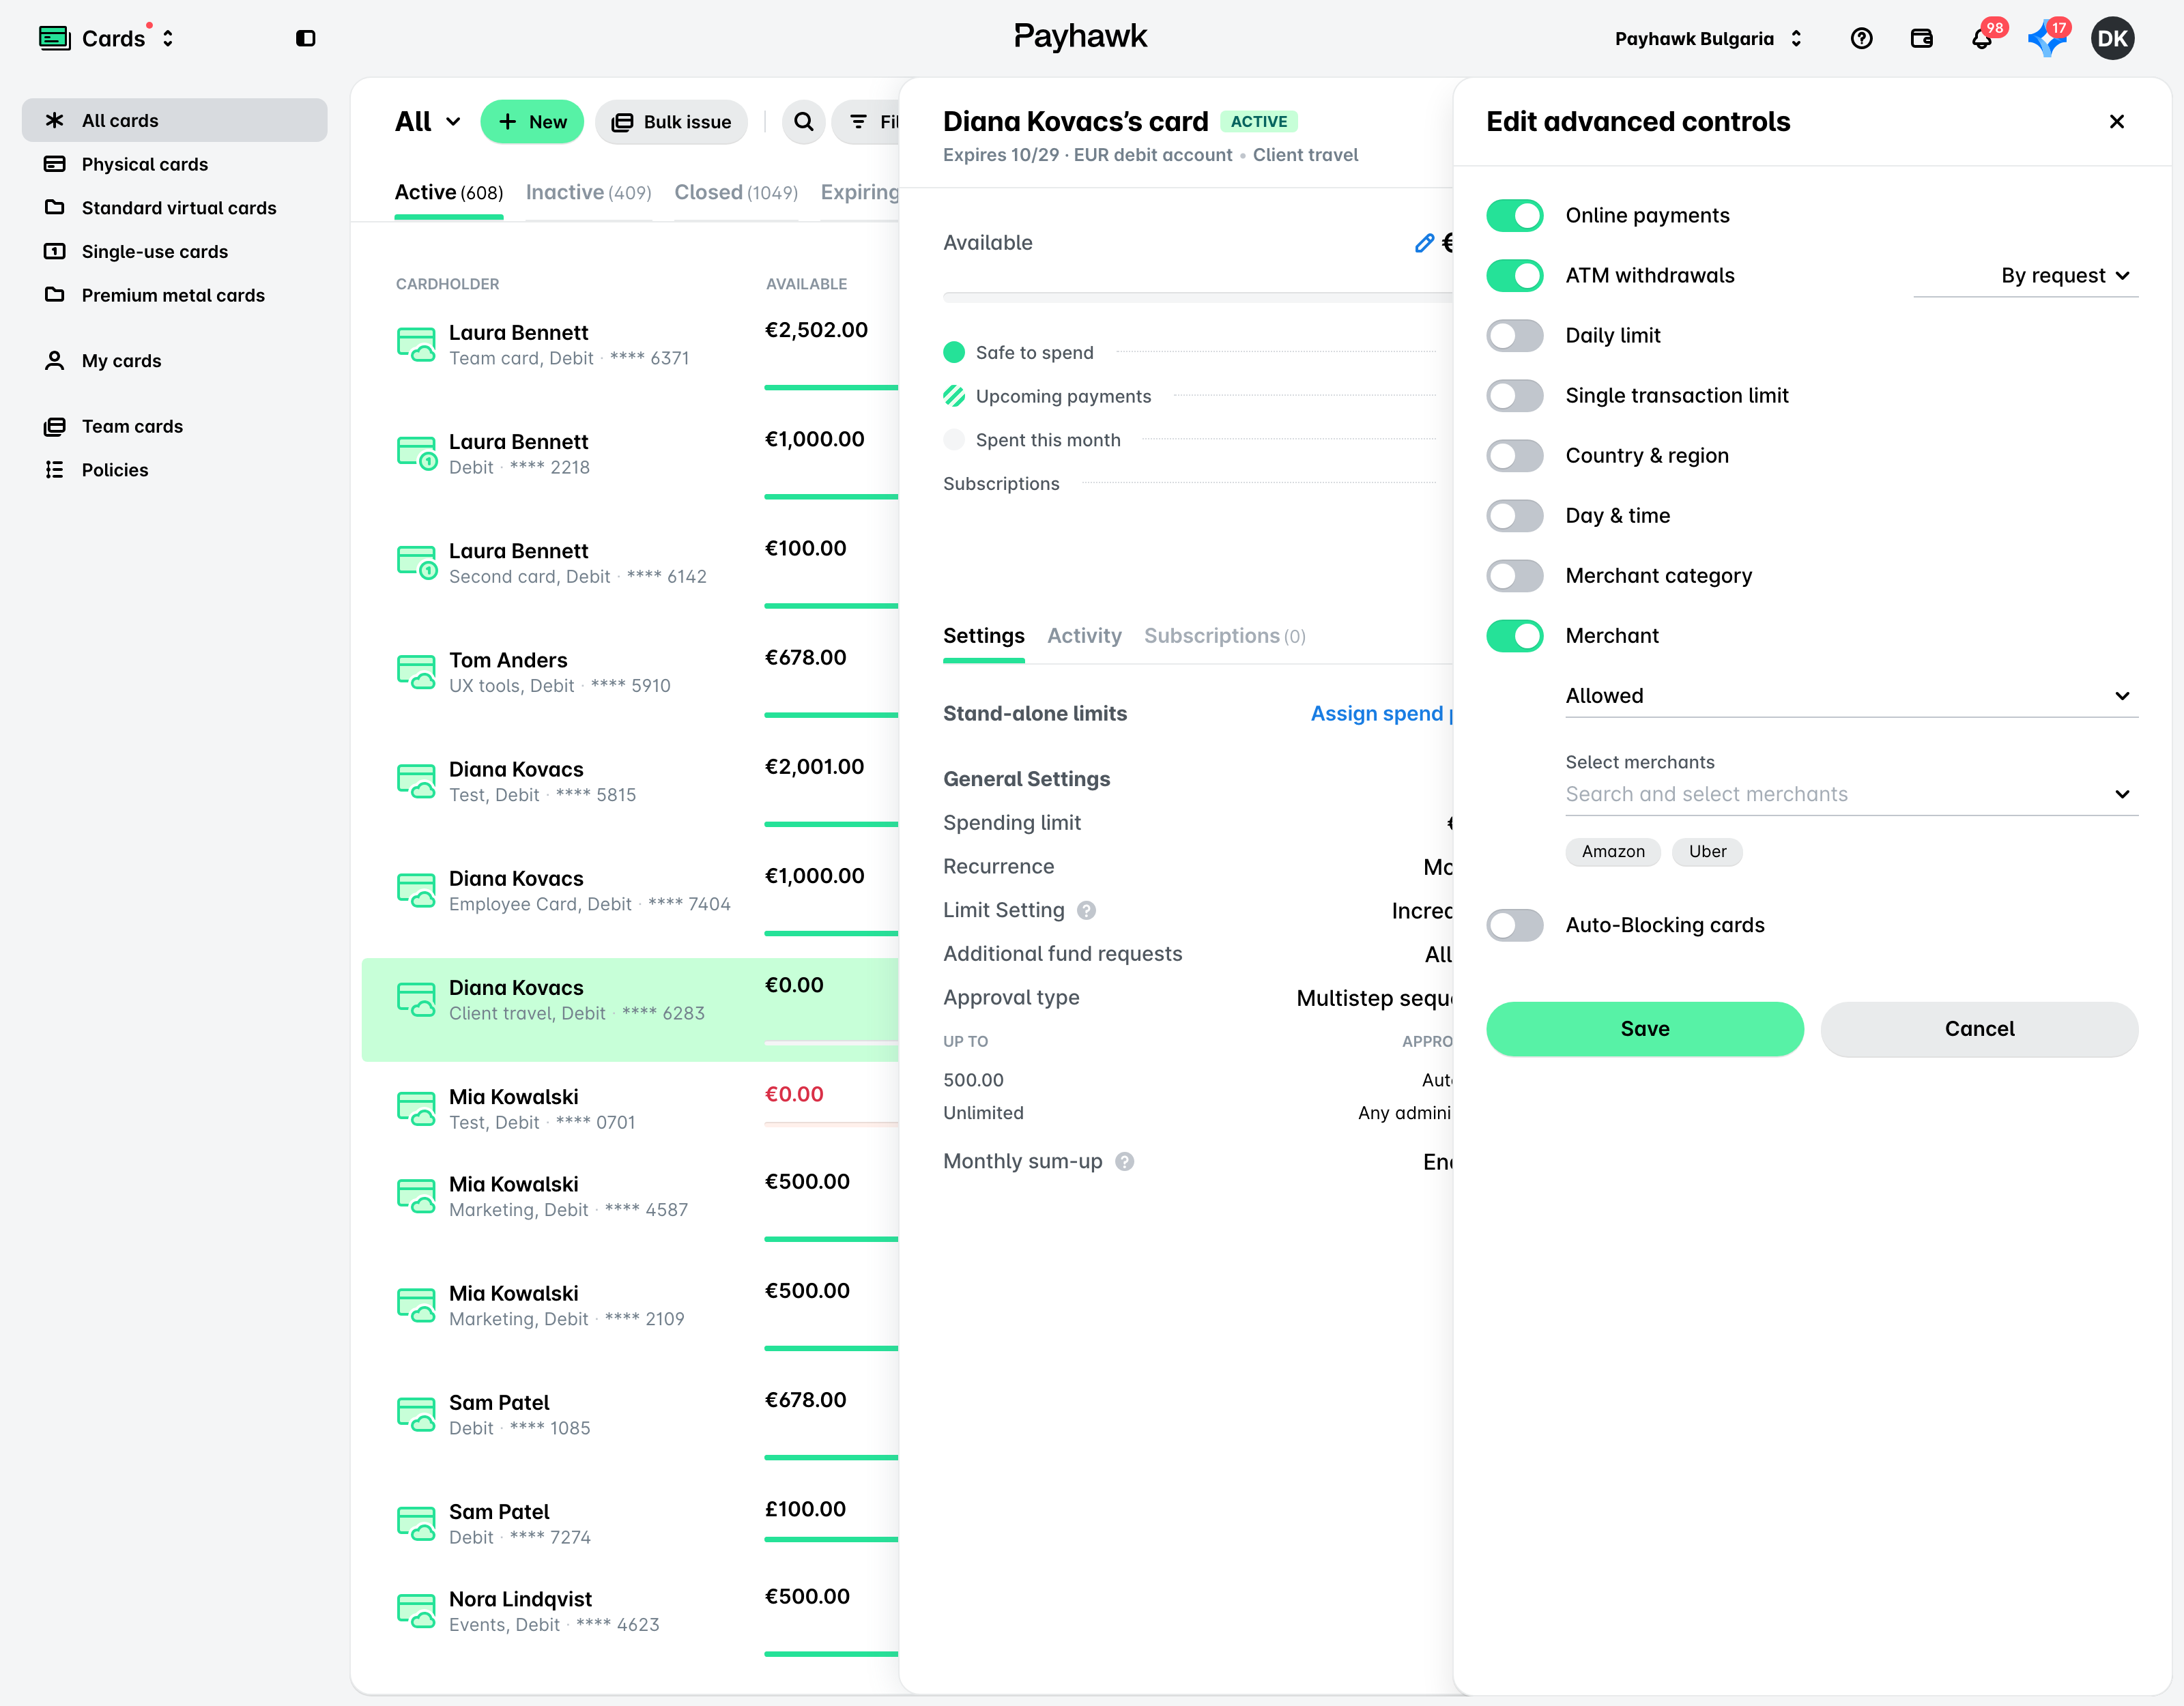Viewport: 2184px width, 1706px height.
Task: Click the Amazon merchant chip
Action: click(1613, 852)
